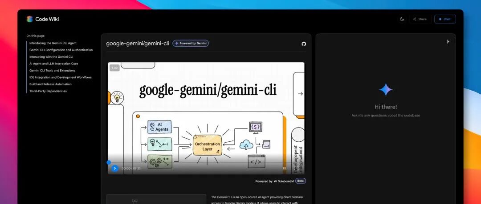Open the Chat button
The height and width of the screenshot is (204, 481).
pos(445,19)
